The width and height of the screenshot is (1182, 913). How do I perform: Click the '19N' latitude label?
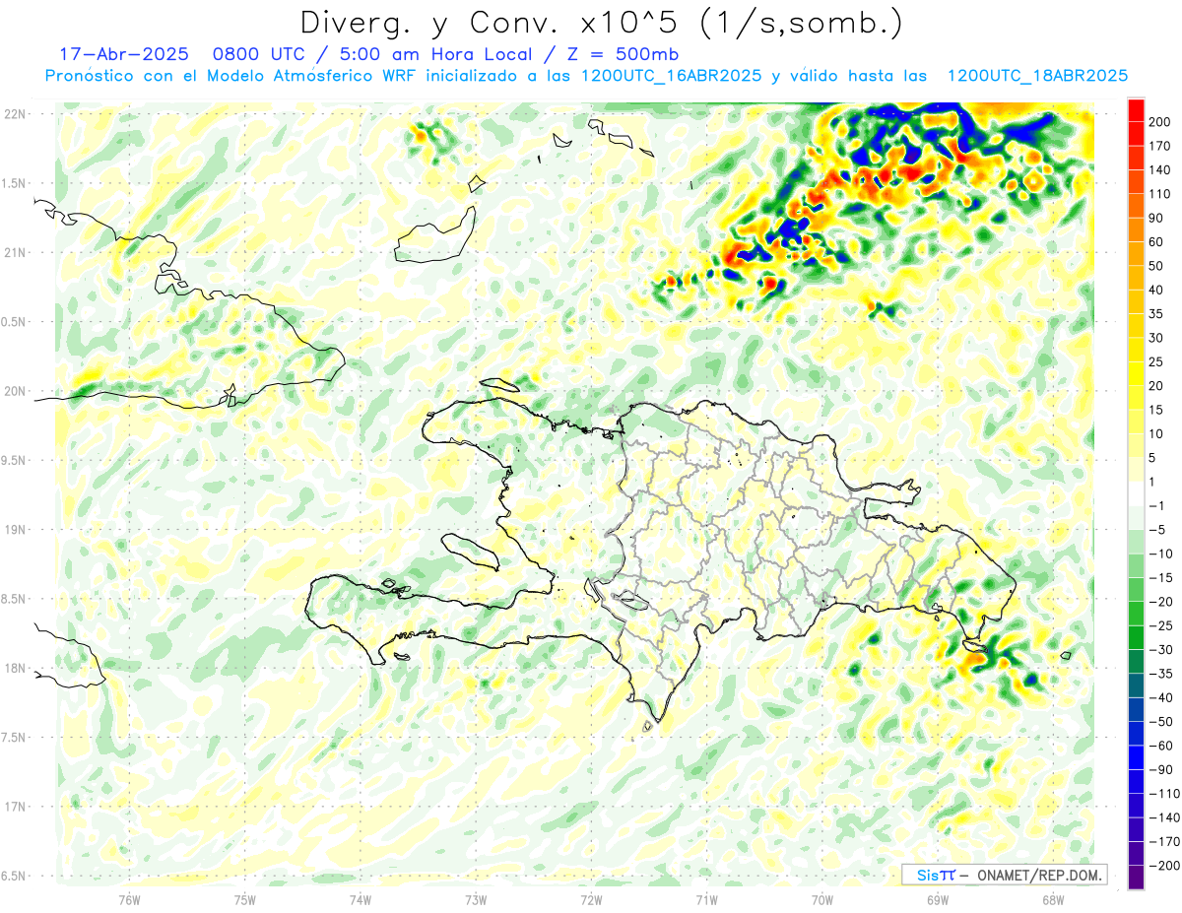pos(14,530)
